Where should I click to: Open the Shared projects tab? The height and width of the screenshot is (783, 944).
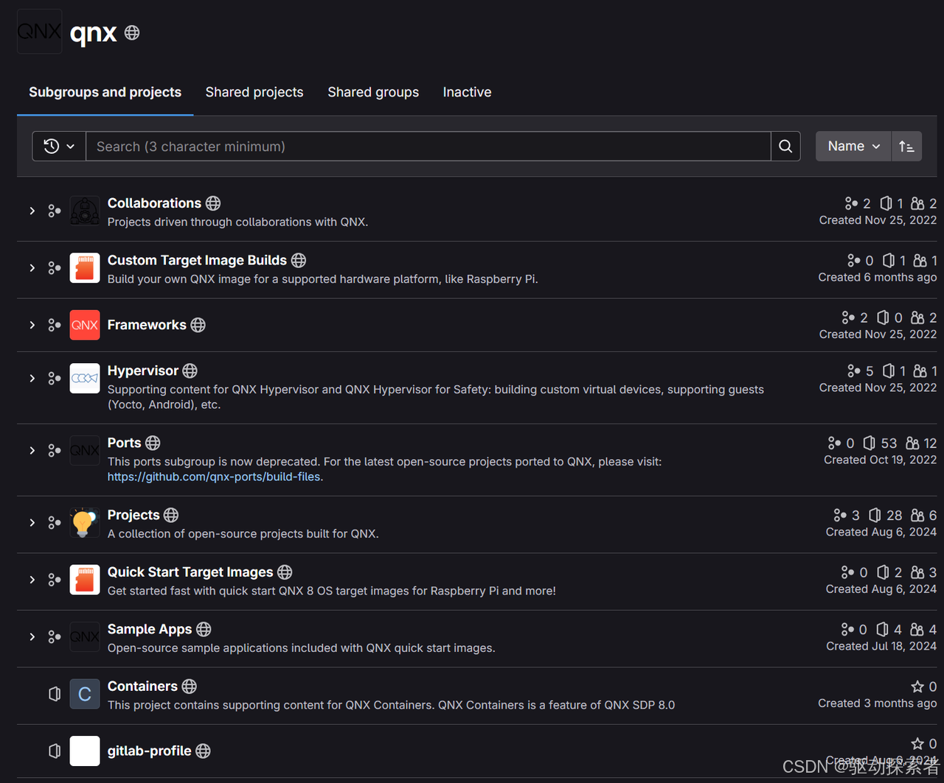pos(254,92)
